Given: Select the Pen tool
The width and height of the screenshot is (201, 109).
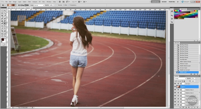Looking at the screenshot, I should [x=2, y=29].
